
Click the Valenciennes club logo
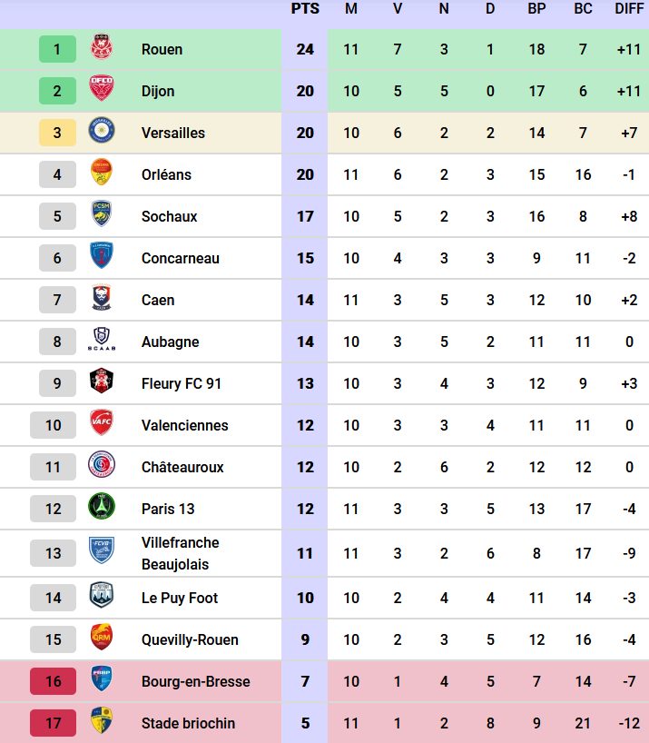(101, 425)
